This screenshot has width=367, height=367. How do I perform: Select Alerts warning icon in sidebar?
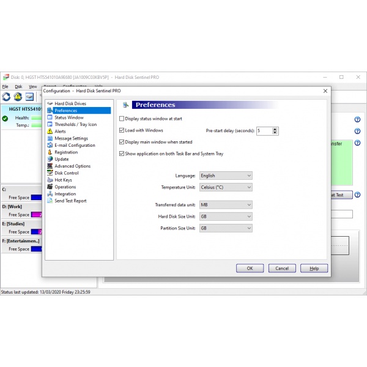50,132
